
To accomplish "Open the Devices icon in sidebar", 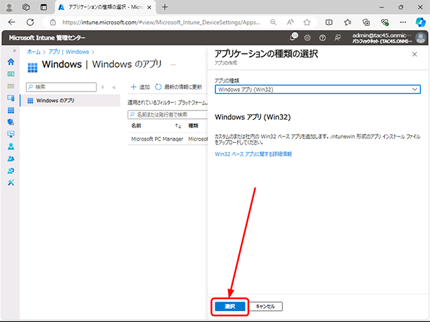I will [x=11, y=98].
